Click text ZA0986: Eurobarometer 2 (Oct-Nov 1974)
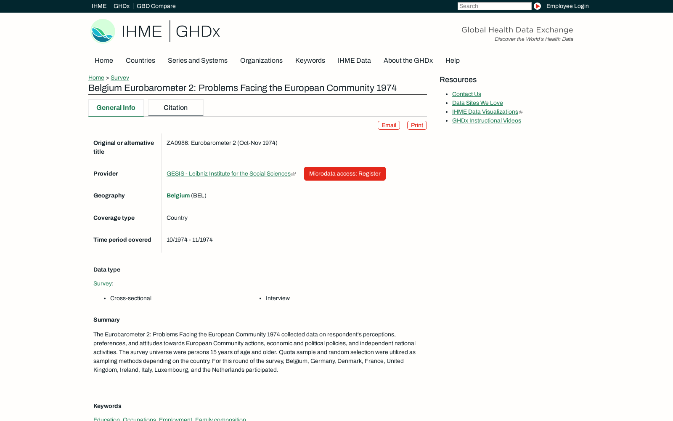Viewport: 673px width, 421px height. click(222, 143)
